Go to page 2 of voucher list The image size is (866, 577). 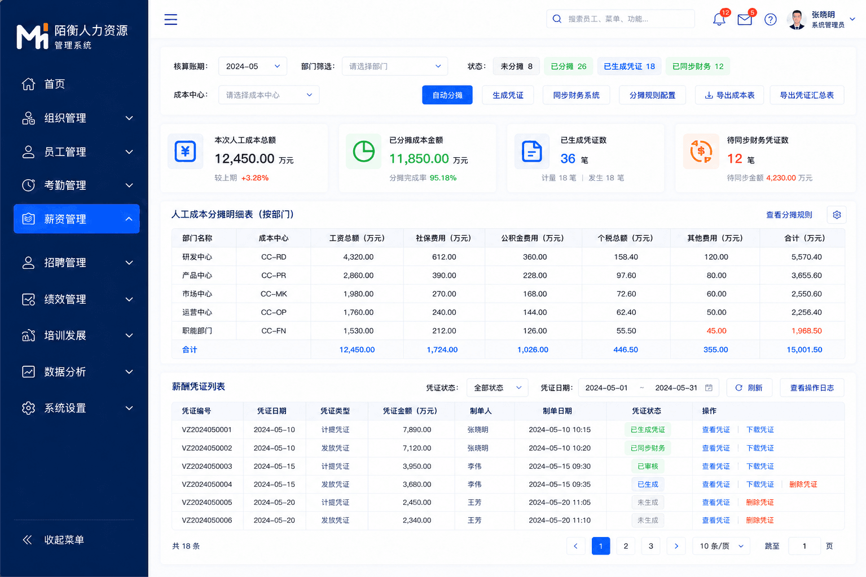pos(626,546)
